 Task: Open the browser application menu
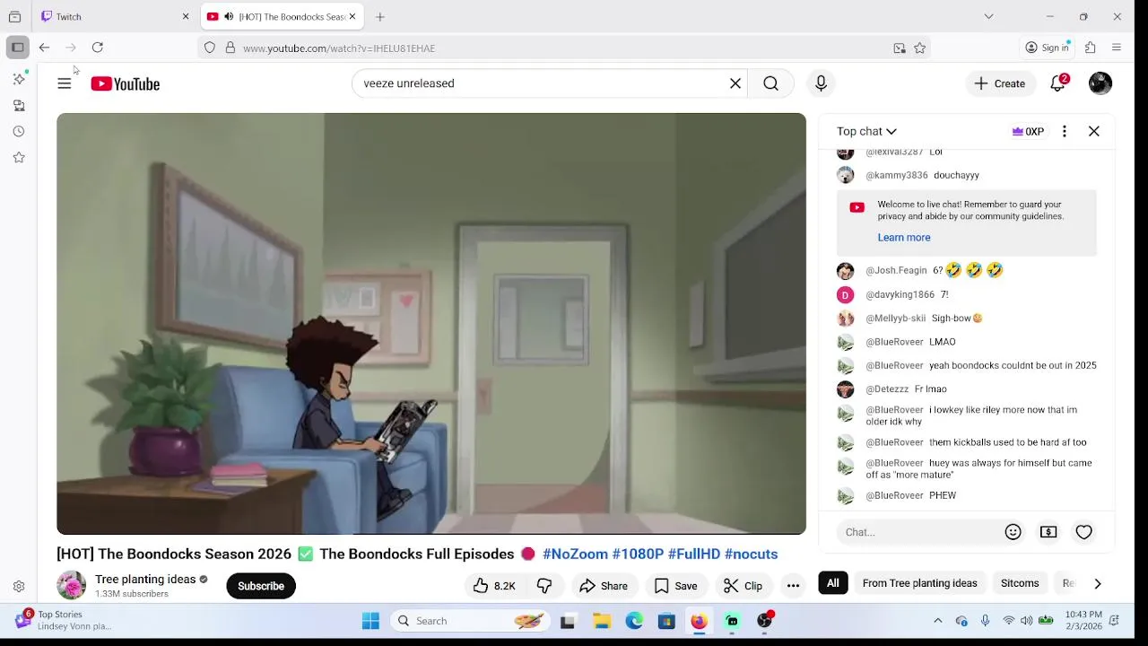click(x=1117, y=48)
